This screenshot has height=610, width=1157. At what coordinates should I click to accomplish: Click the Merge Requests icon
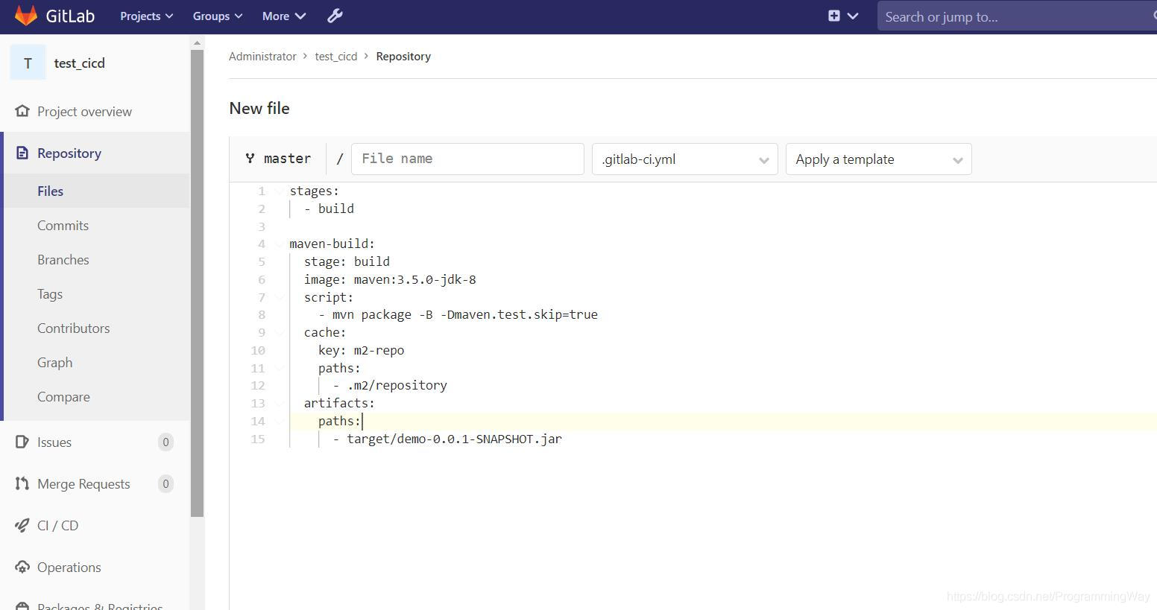22,483
